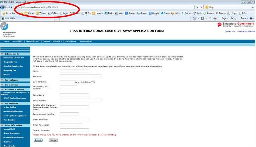Expand the Our e-Services sidebar section

coord(15,85)
